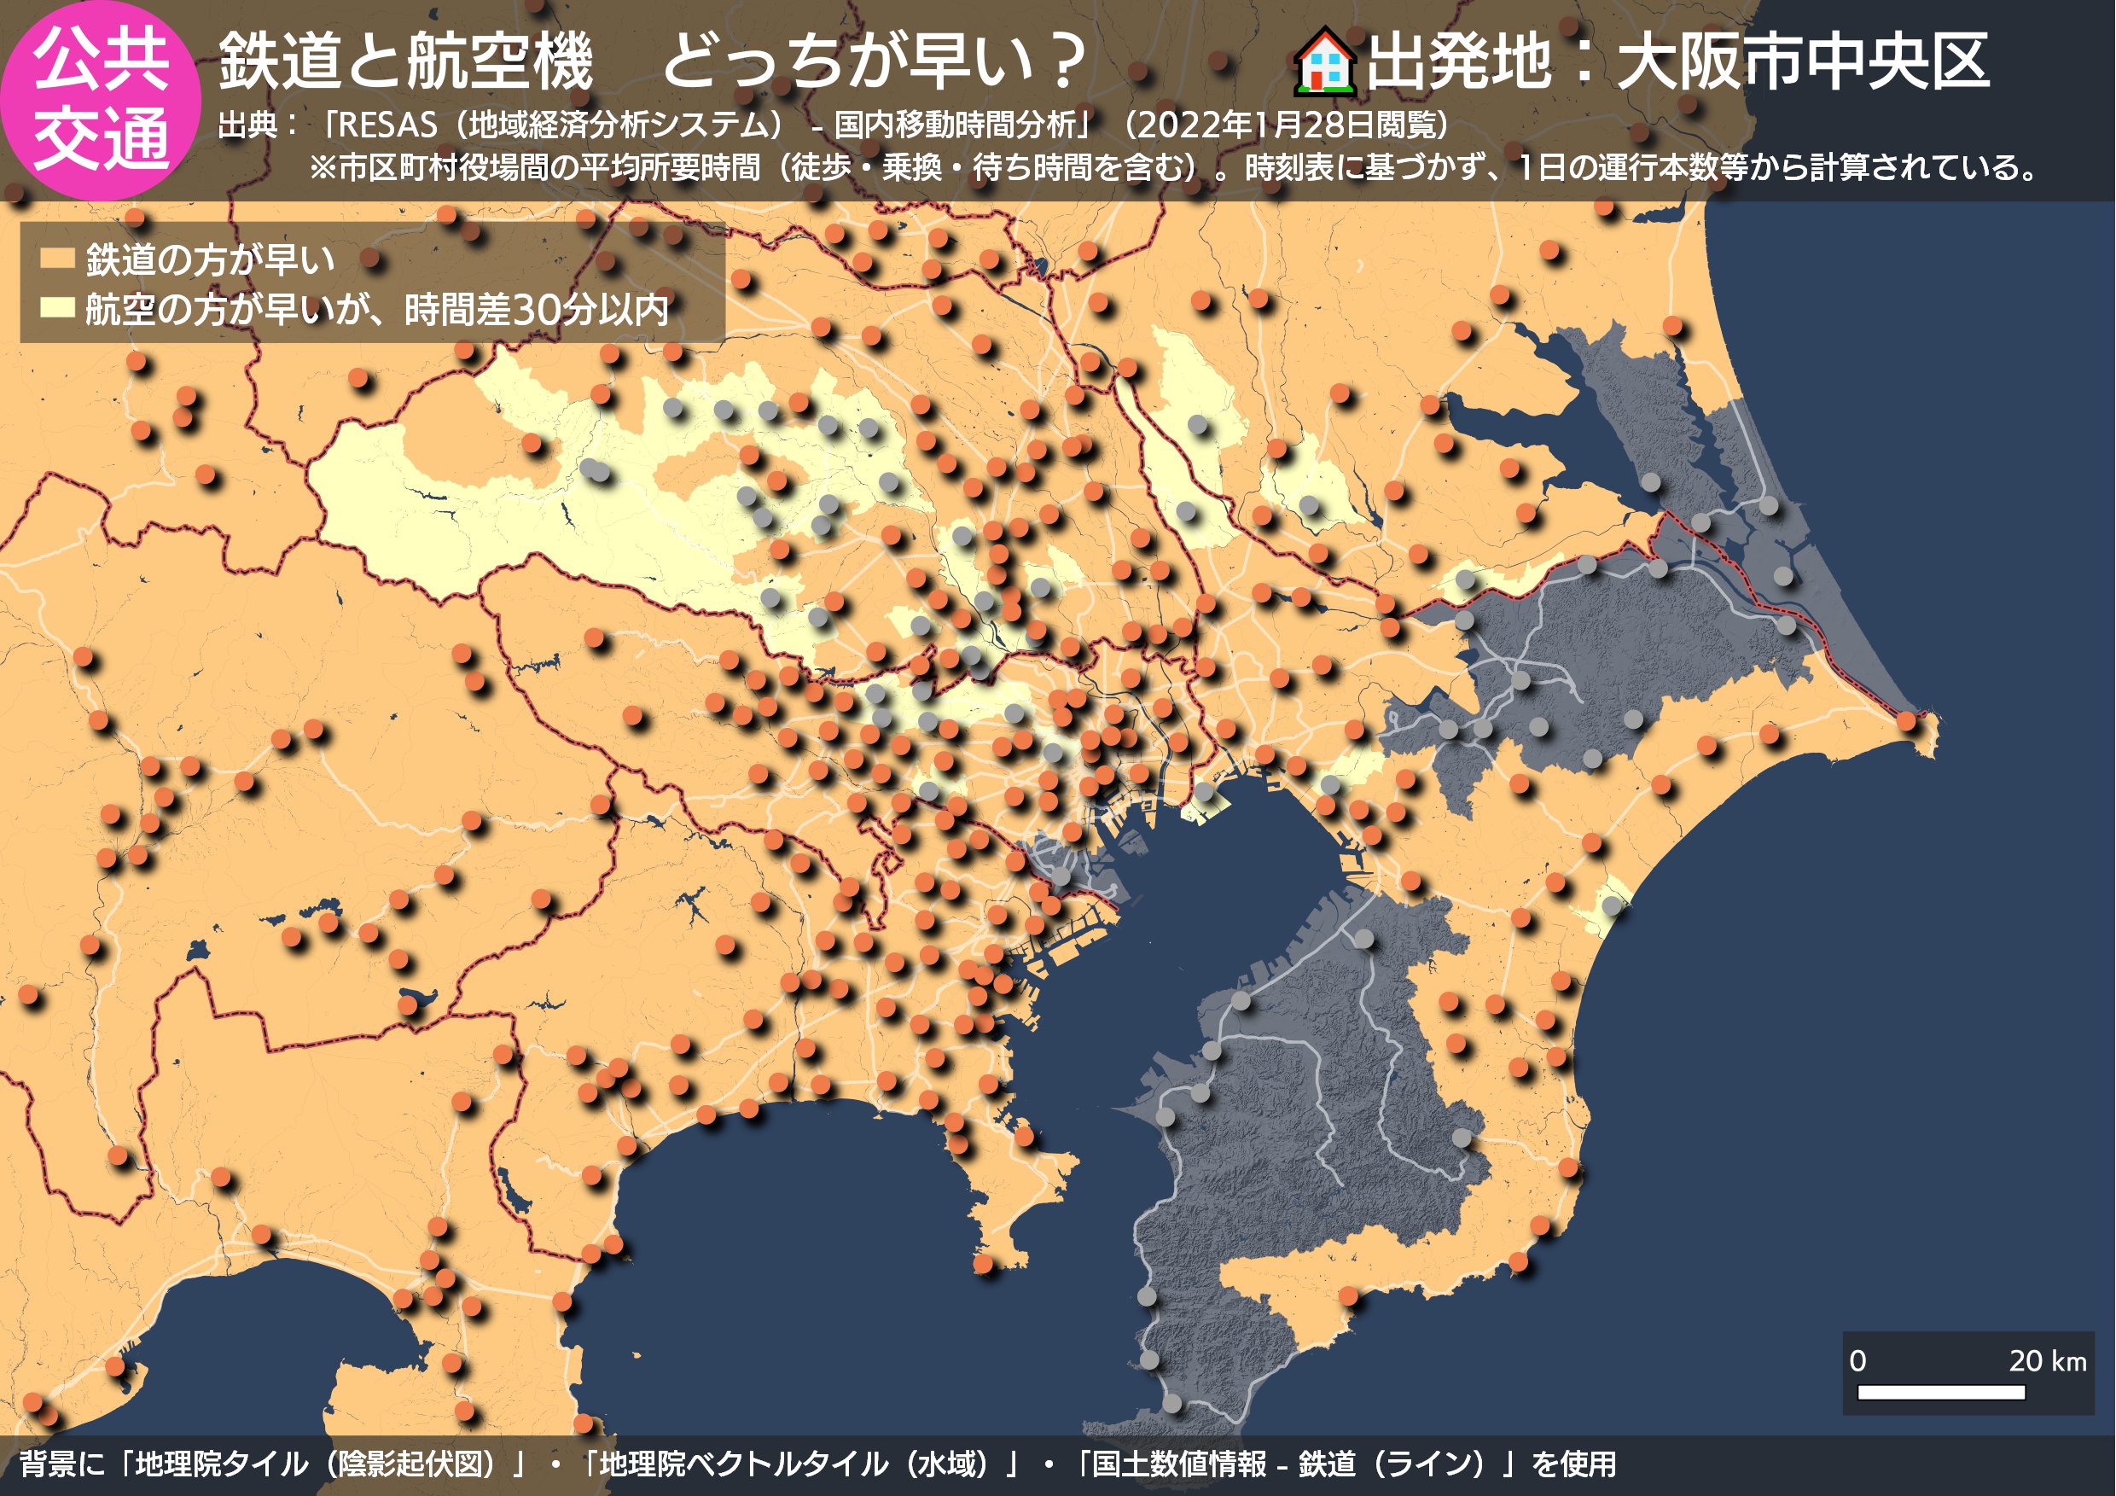
Task: Click the white scale bar line
Action: click(1940, 1392)
